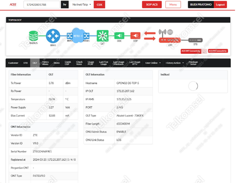The width and height of the screenshot is (243, 183).
Task: Open the Datek OSP tab
Action: [68, 63]
